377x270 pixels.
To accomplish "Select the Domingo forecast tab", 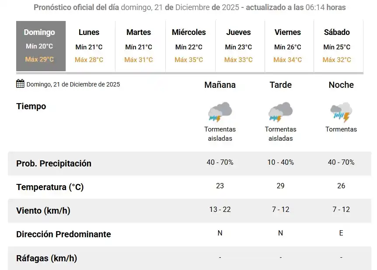I will pos(41,46).
